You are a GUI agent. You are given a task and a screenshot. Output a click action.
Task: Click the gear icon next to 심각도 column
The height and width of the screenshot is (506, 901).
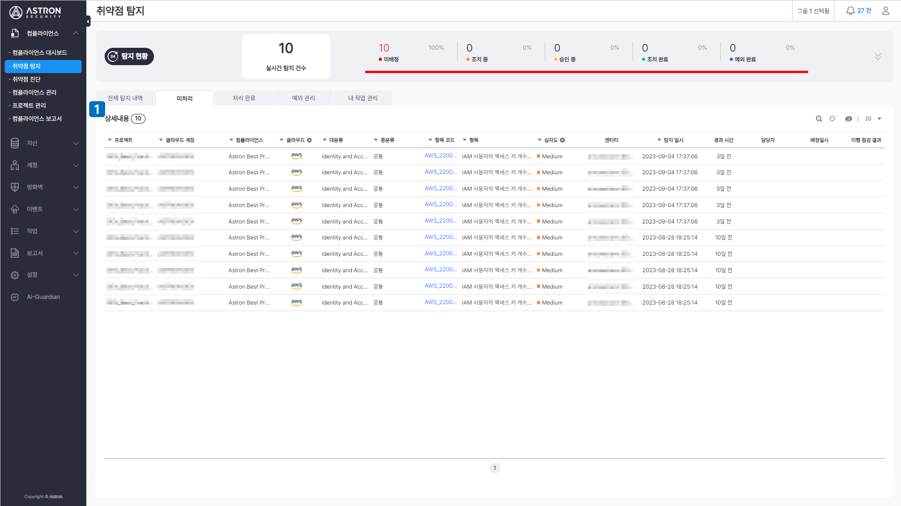click(x=563, y=140)
